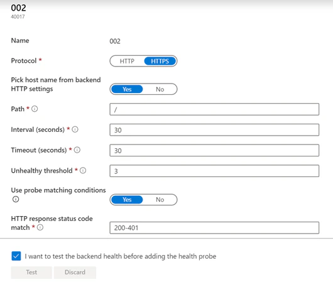Click the Test button
The height and width of the screenshot is (287, 333).
(x=31, y=273)
